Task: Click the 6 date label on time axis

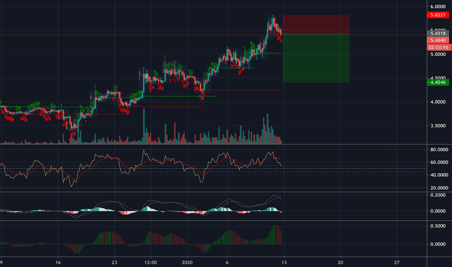Action: click(x=227, y=262)
